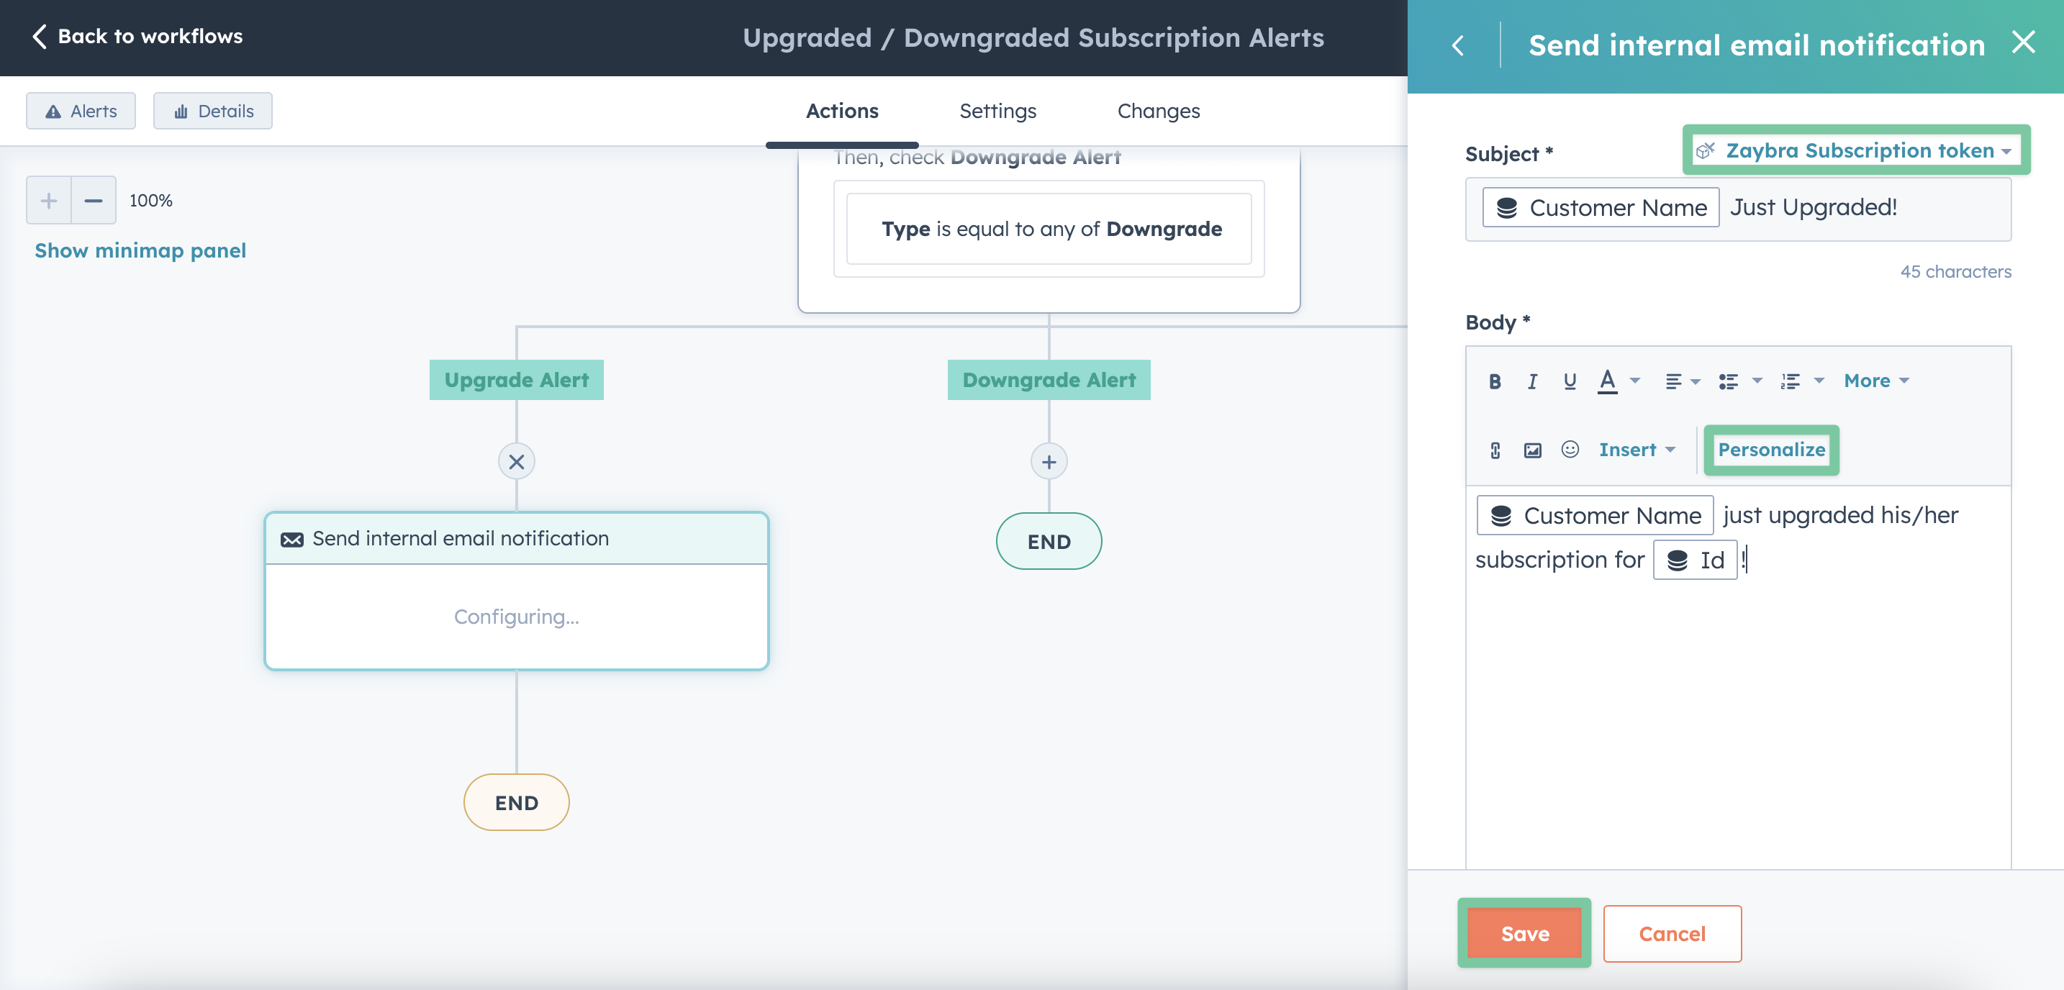Show the minimap panel
This screenshot has height=990, width=2064.
[x=140, y=250]
